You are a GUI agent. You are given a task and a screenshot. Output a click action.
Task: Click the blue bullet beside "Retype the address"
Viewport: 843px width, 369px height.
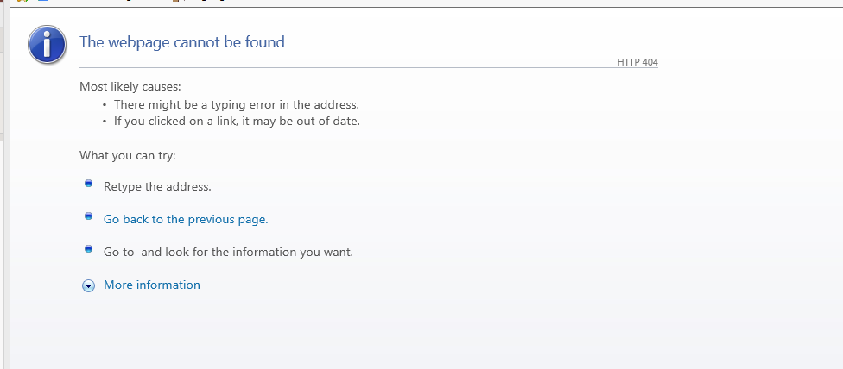pyautogui.click(x=88, y=184)
